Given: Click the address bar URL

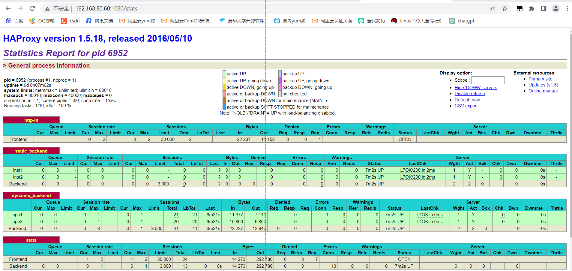Looking at the screenshot, I should click(106, 9).
